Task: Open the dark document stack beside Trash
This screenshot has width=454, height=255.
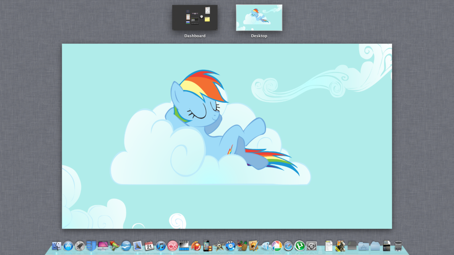Action: (x=387, y=246)
